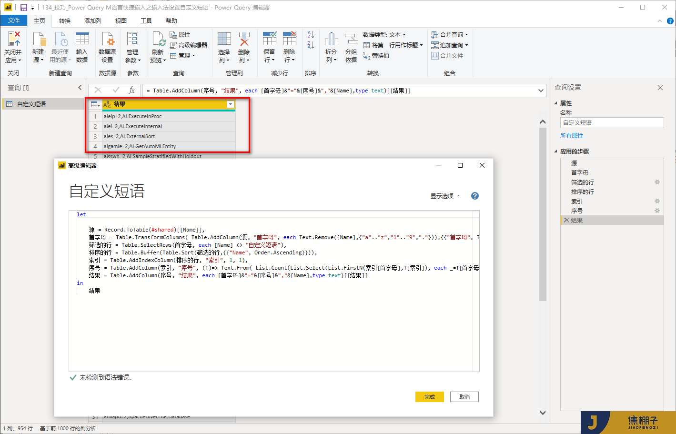
Task: Open the Append Queries (追加查询) dropdown
Action: coord(450,45)
